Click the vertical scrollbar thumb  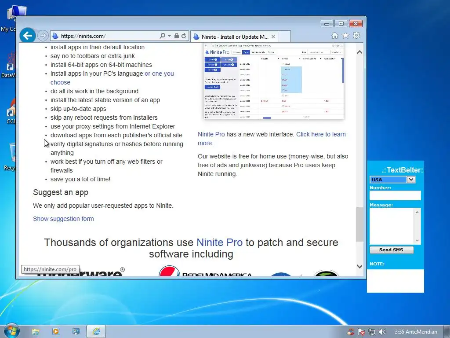click(359, 224)
